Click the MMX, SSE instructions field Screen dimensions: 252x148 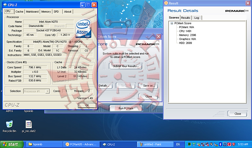click(58, 55)
